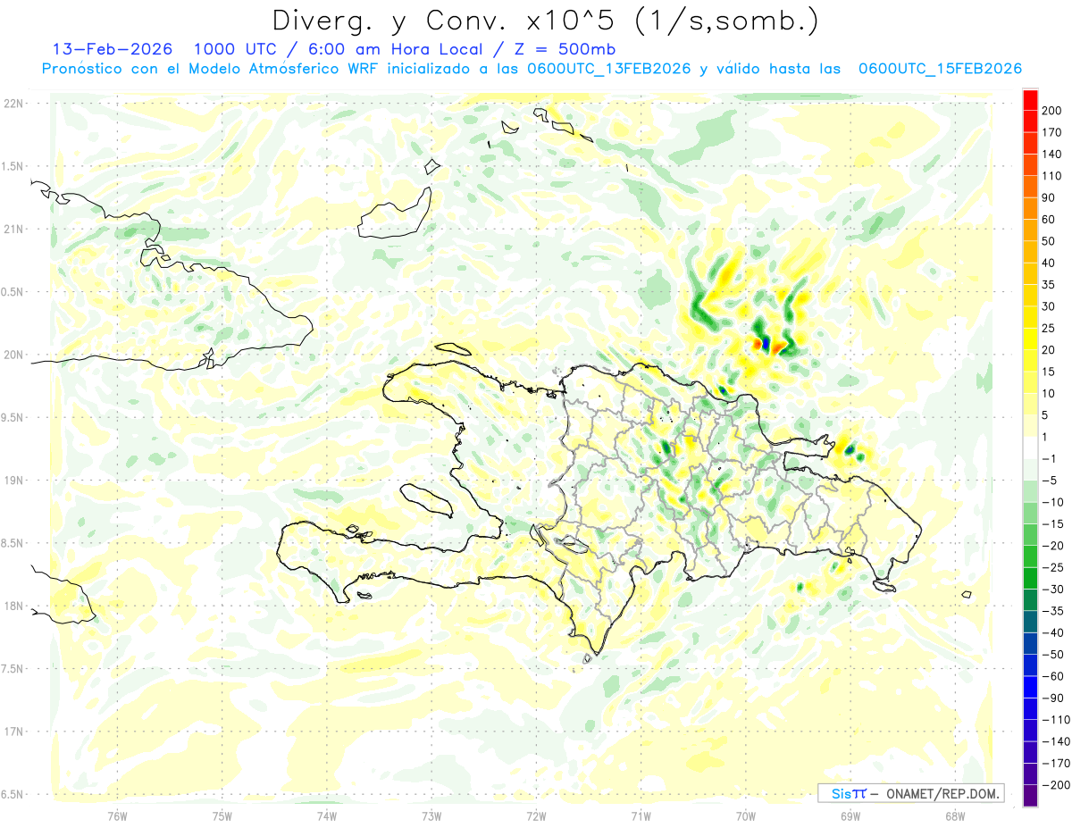Click the positive colorbar value '90'
This screenshot has height=828, width=1072.
point(1050,198)
